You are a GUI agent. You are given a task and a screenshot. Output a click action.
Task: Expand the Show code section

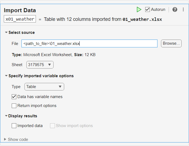pos(5,139)
